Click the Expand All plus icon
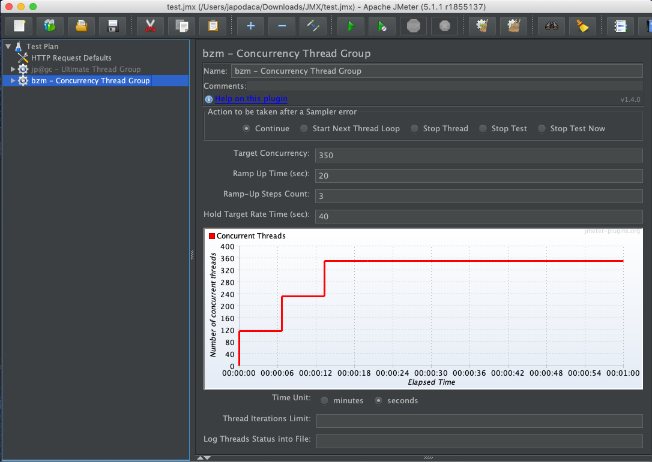The width and height of the screenshot is (652, 462). coord(251,26)
